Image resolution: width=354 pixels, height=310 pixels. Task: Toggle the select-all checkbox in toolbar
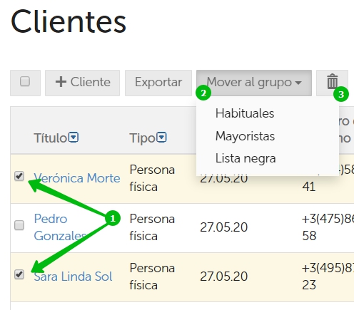pos(25,81)
